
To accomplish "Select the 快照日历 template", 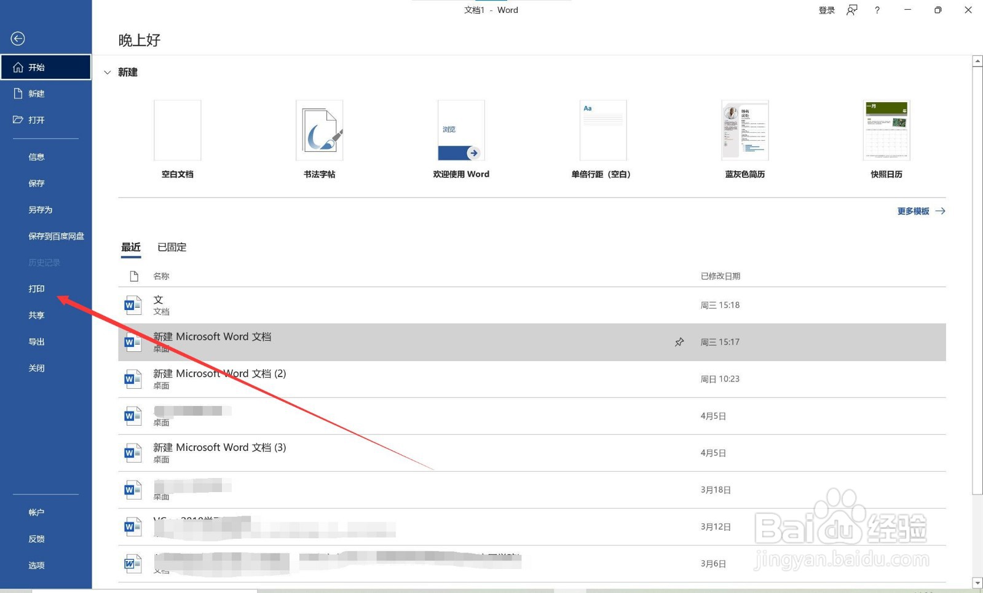I will point(886,140).
